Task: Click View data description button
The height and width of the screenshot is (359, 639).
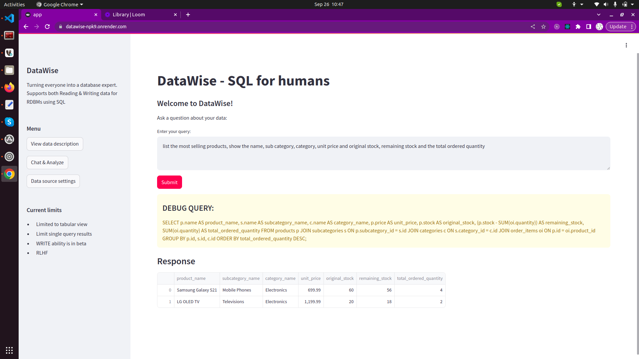Action: click(x=55, y=144)
